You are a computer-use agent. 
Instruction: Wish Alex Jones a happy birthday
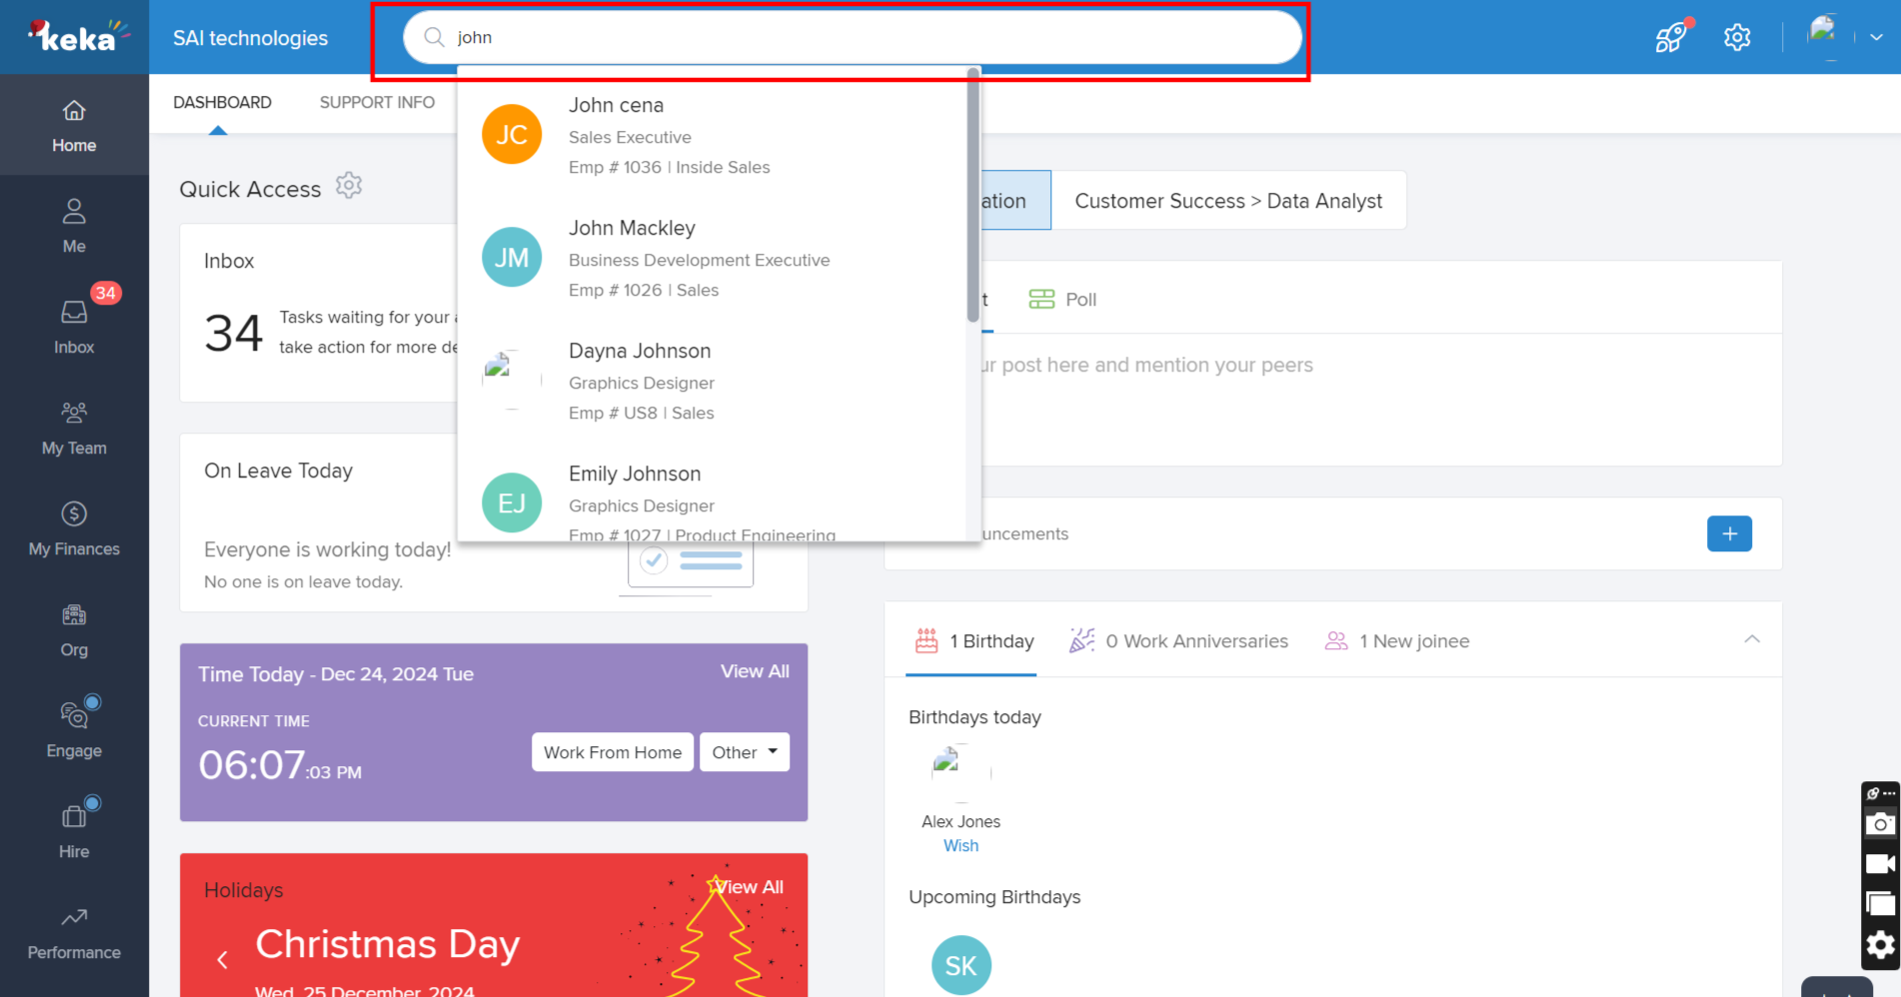tap(960, 846)
